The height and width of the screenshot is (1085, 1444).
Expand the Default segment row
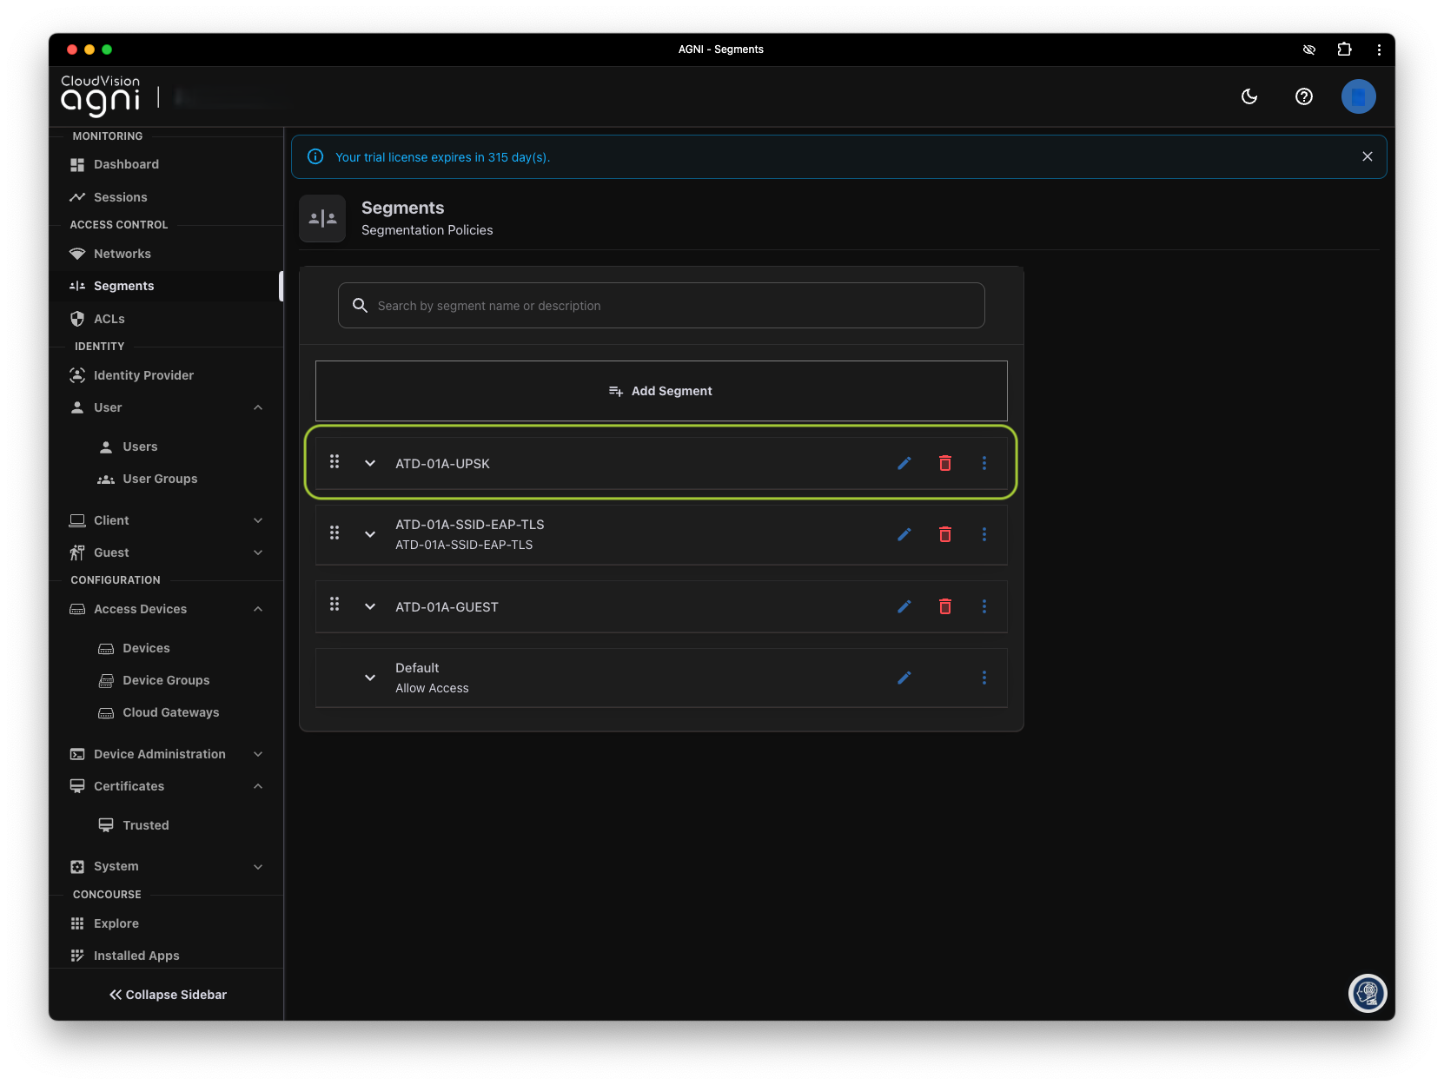(370, 678)
